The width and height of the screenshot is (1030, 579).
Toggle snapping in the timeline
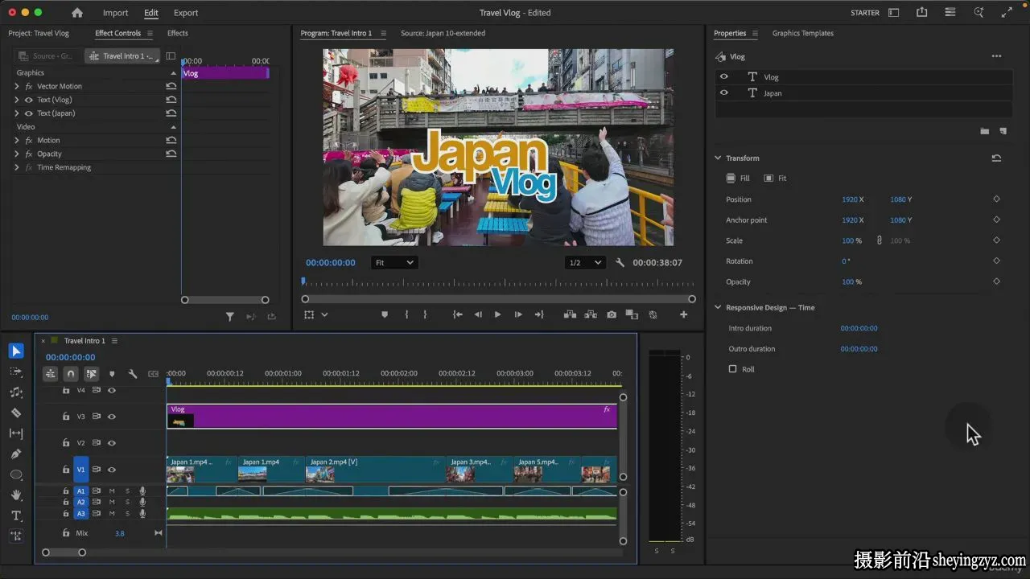click(71, 374)
